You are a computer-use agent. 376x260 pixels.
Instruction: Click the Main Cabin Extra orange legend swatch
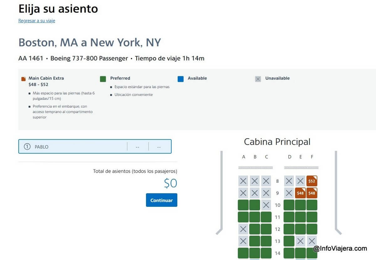point(23,79)
